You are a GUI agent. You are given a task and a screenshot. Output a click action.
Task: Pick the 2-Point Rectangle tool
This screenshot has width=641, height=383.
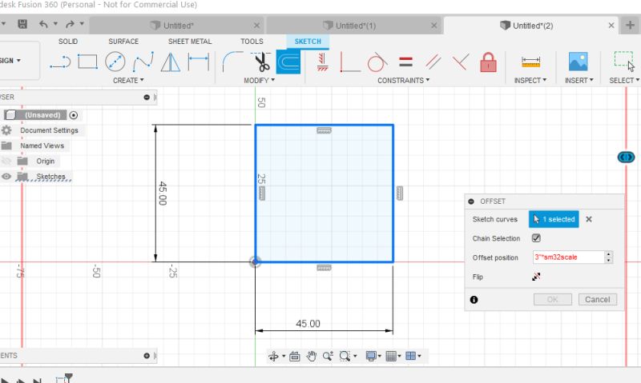[x=87, y=62]
